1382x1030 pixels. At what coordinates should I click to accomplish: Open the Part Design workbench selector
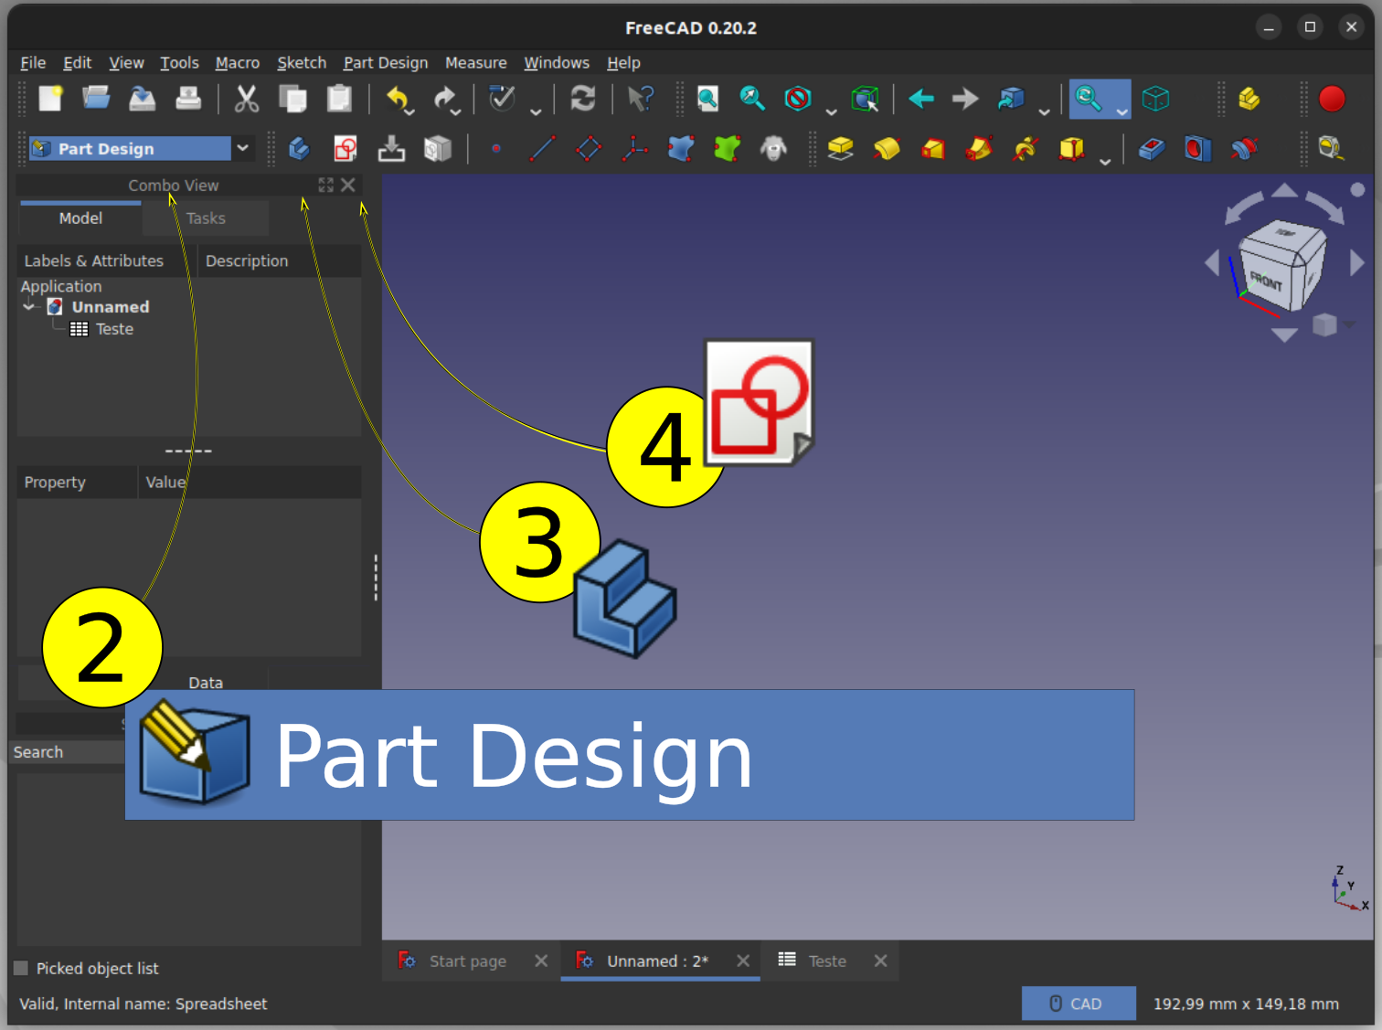pos(140,148)
